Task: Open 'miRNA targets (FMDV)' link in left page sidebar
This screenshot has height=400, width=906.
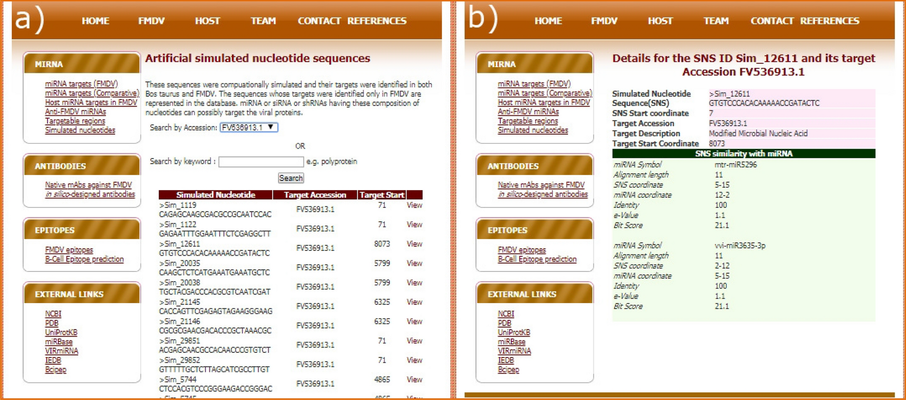Action: 81,84
